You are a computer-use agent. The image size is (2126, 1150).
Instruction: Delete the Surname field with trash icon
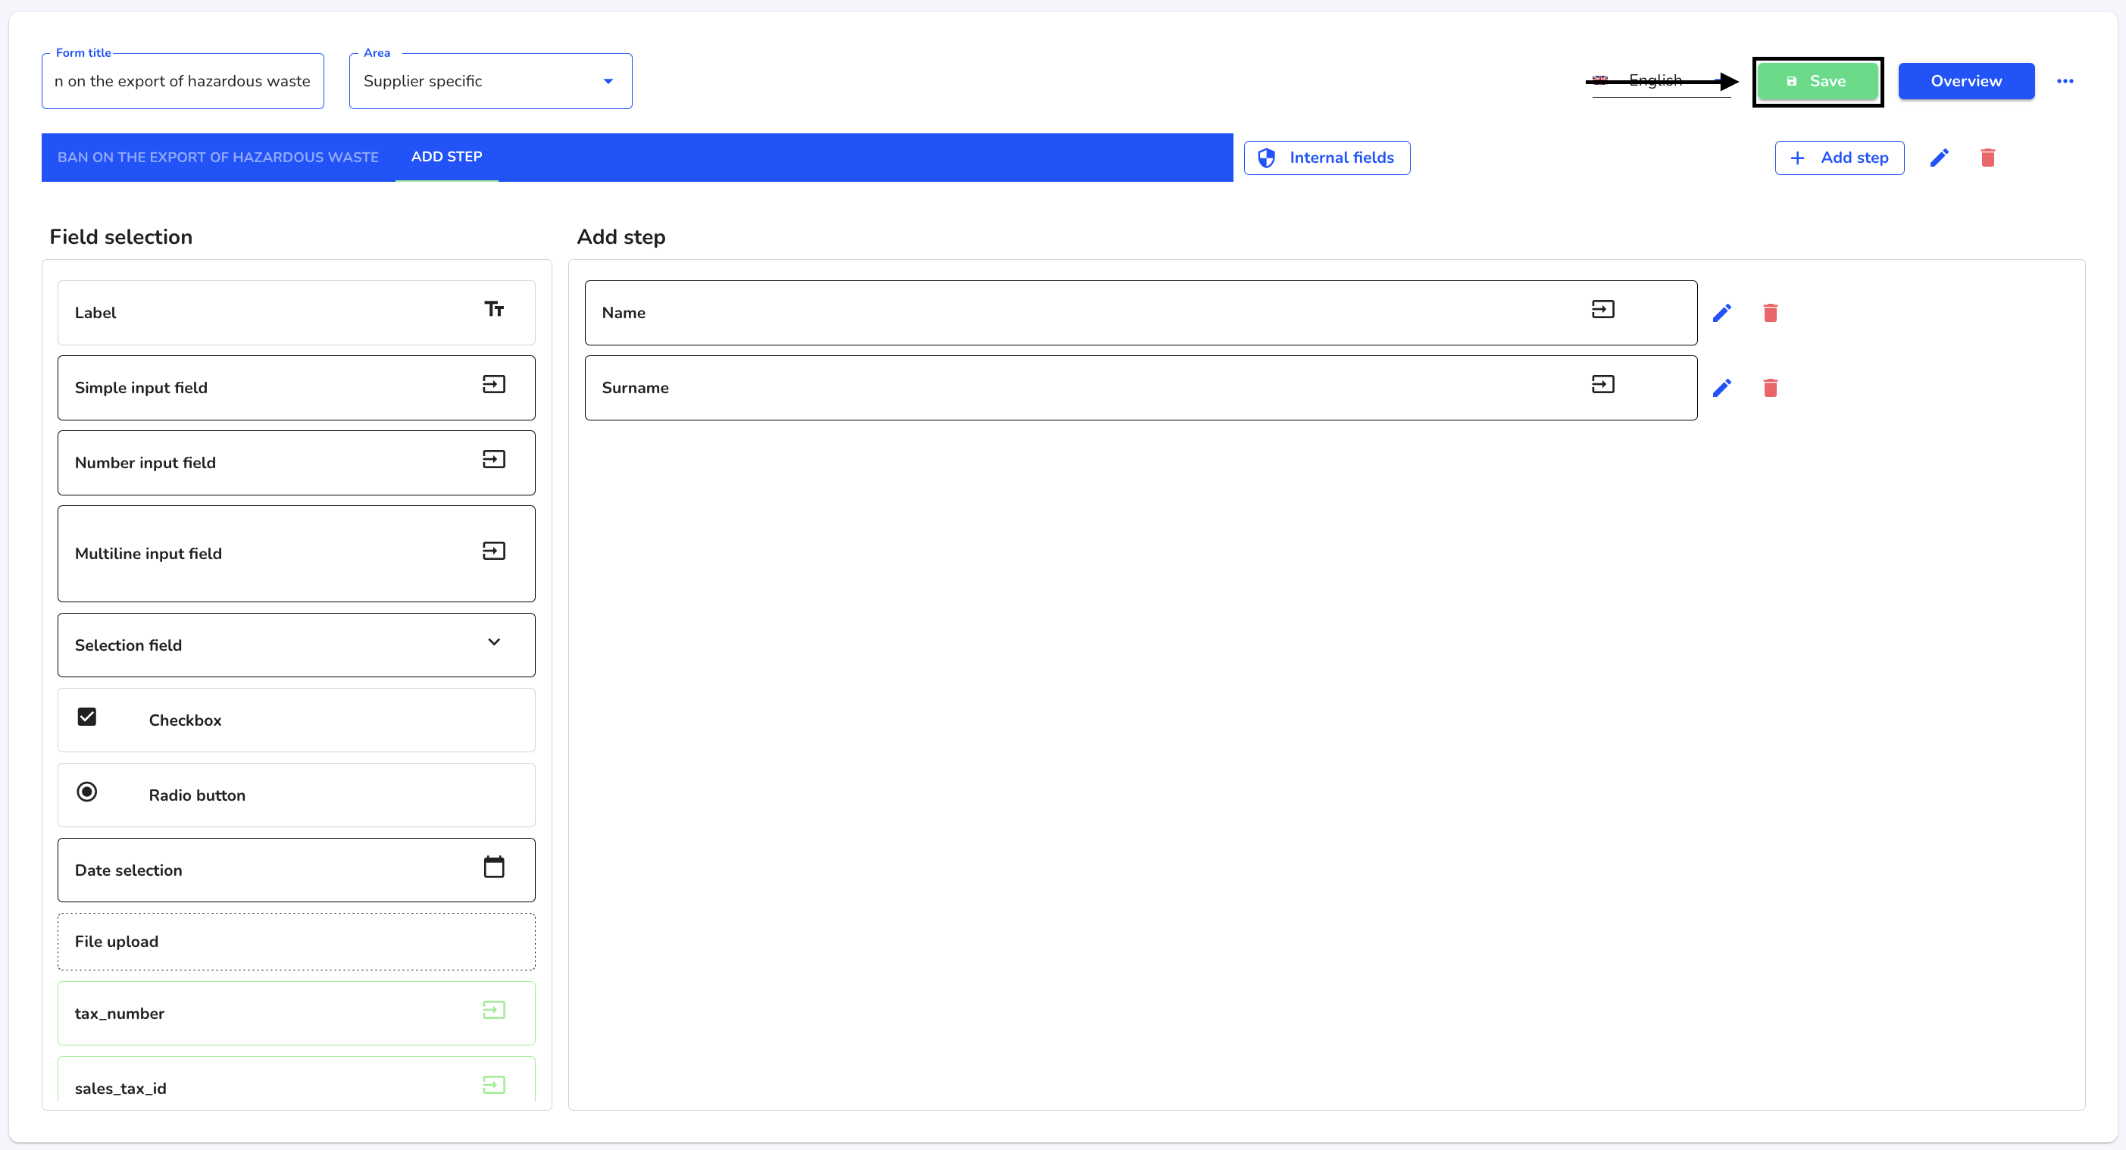coord(1771,389)
